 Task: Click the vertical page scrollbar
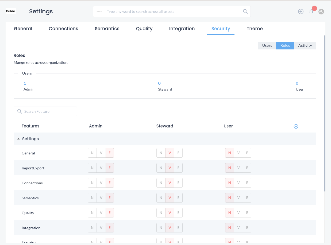(325, 112)
